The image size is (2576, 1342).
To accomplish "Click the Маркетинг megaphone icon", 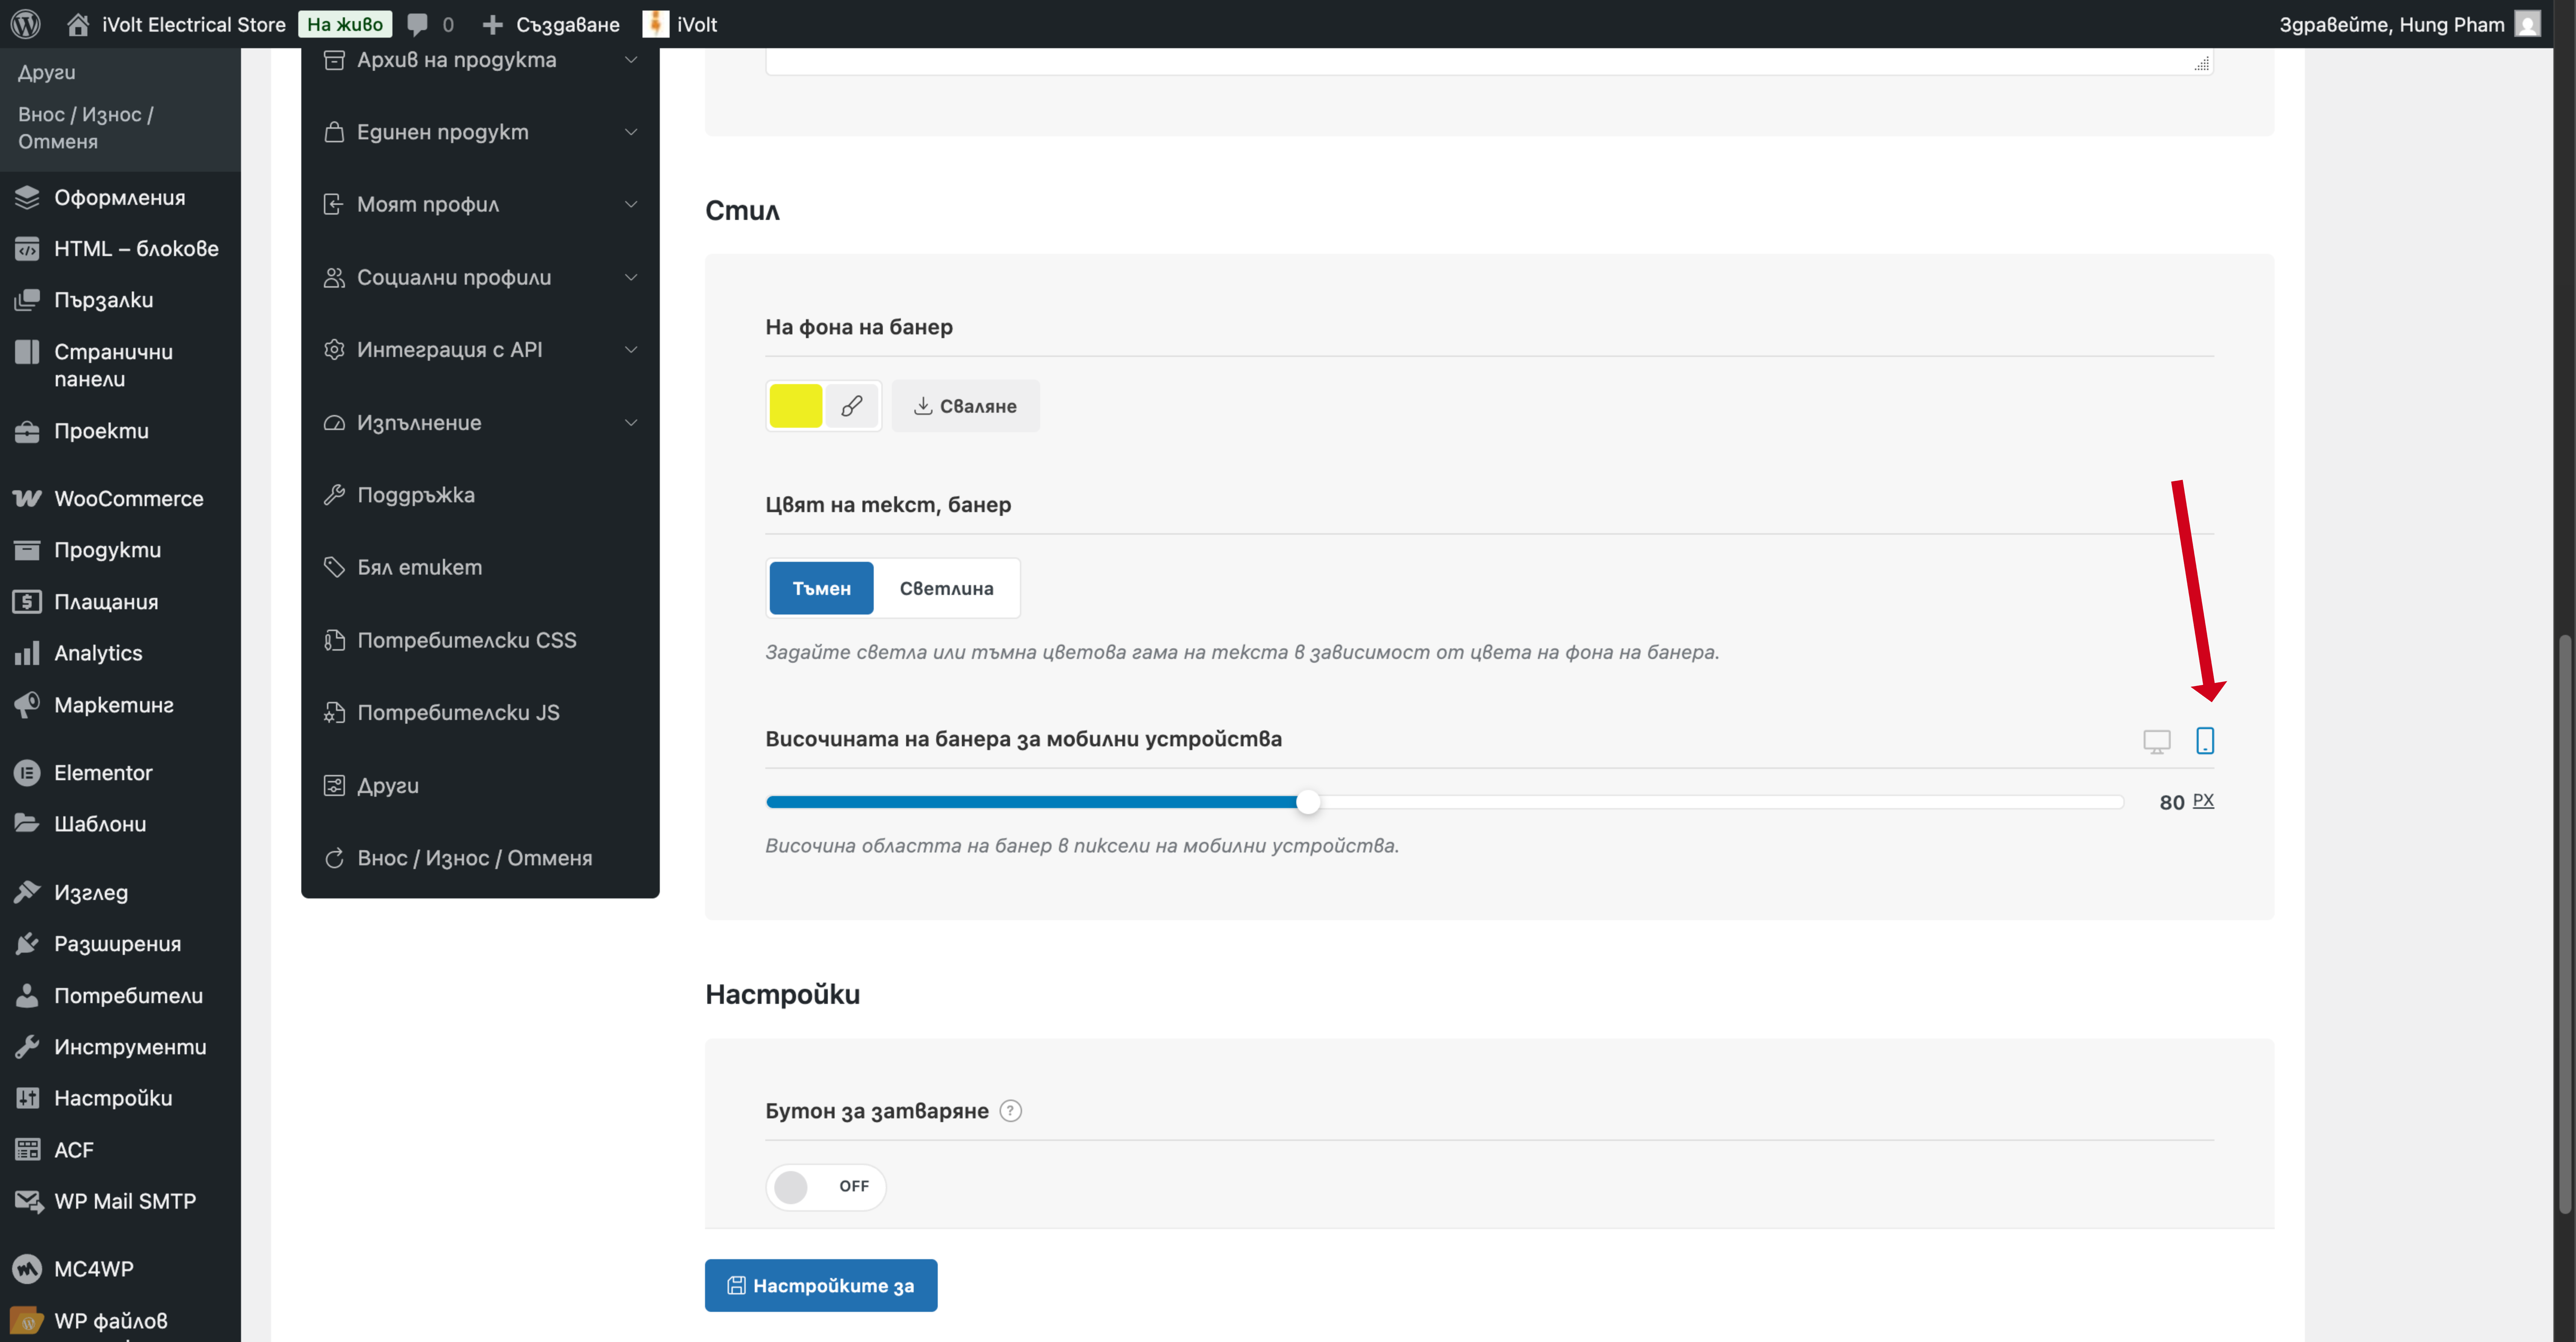I will (x=27, y=704).
